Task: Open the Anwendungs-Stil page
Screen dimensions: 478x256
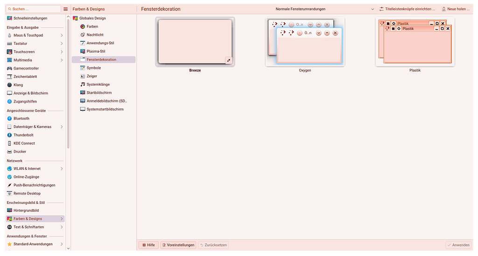Action: (x=104, y=43)
